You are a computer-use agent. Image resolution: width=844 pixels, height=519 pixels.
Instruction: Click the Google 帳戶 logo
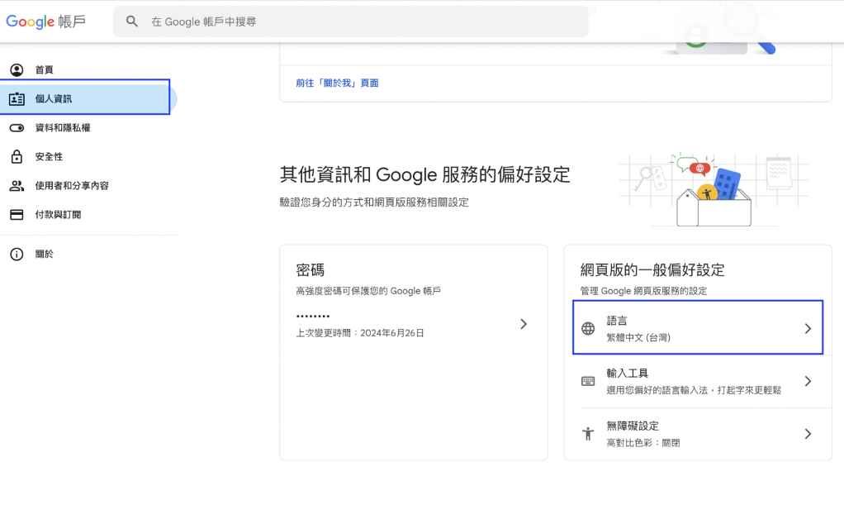pos(47,21)
